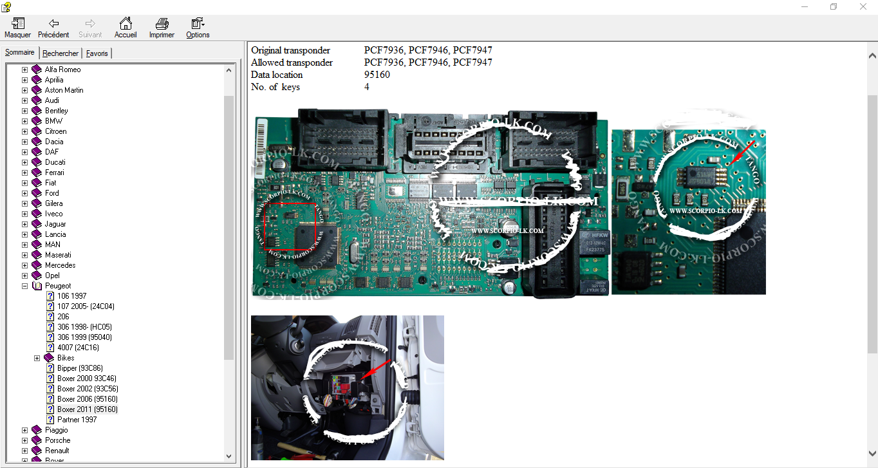Switch to the Favoris tab

(97, 53)
